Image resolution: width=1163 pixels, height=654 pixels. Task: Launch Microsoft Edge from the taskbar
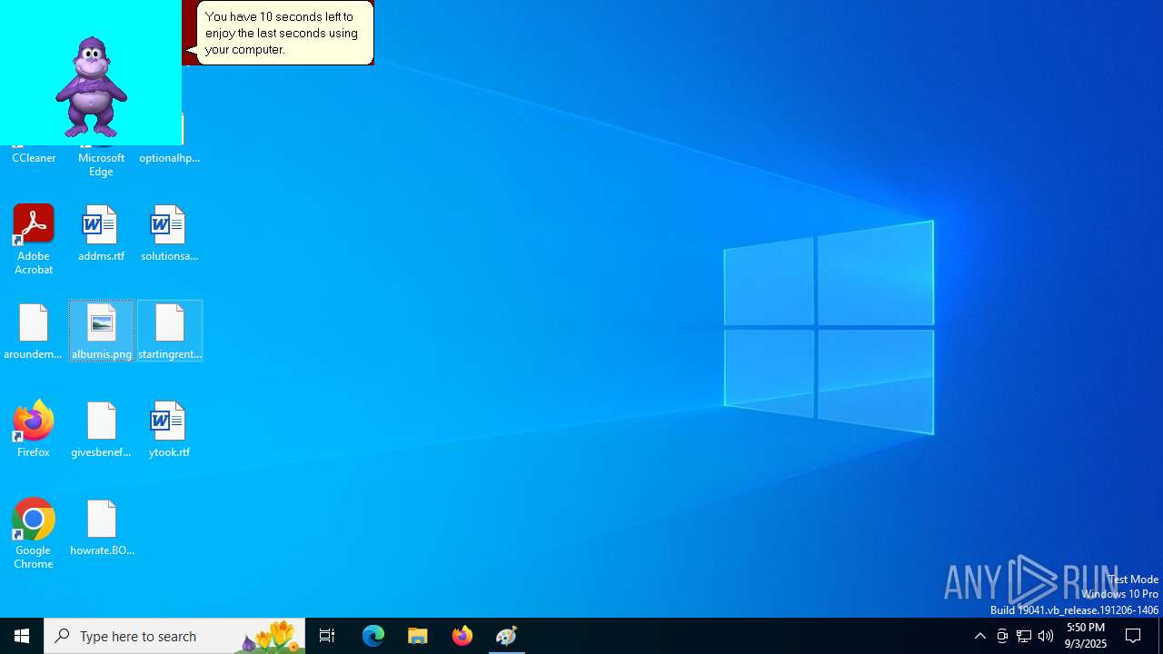tap(373, 636)
